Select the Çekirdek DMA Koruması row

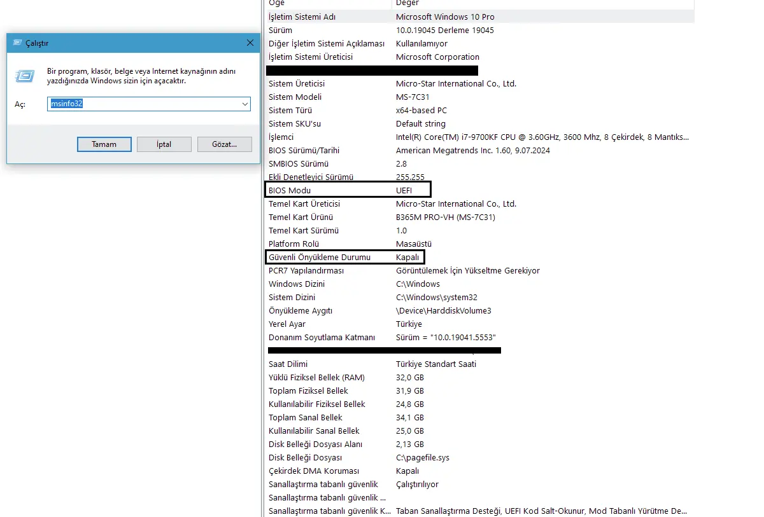point(479,471)
